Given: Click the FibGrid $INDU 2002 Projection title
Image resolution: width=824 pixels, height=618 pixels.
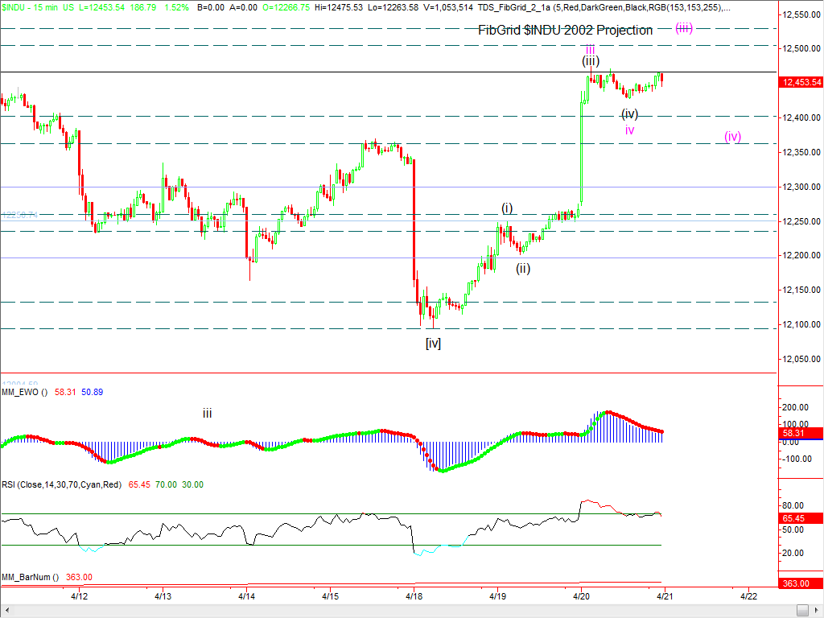Looking at the screenshot, I should [565, 30].
